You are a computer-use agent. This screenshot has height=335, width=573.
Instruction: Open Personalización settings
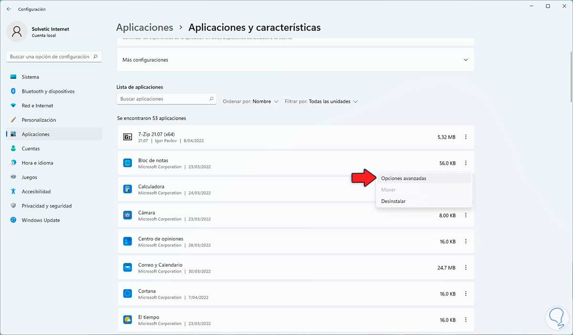click(x=54, y=120)
